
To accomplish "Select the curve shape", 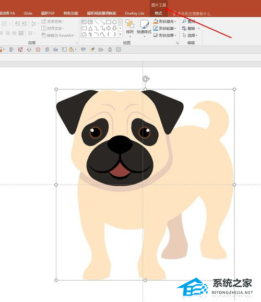I will point(102,34).
